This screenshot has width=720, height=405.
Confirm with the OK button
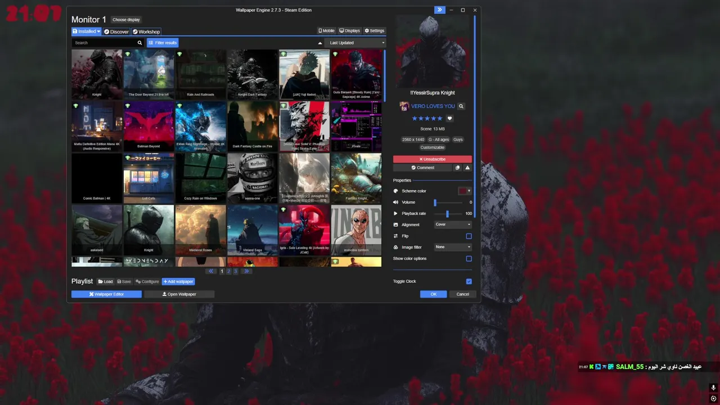[x=433, y=294]
